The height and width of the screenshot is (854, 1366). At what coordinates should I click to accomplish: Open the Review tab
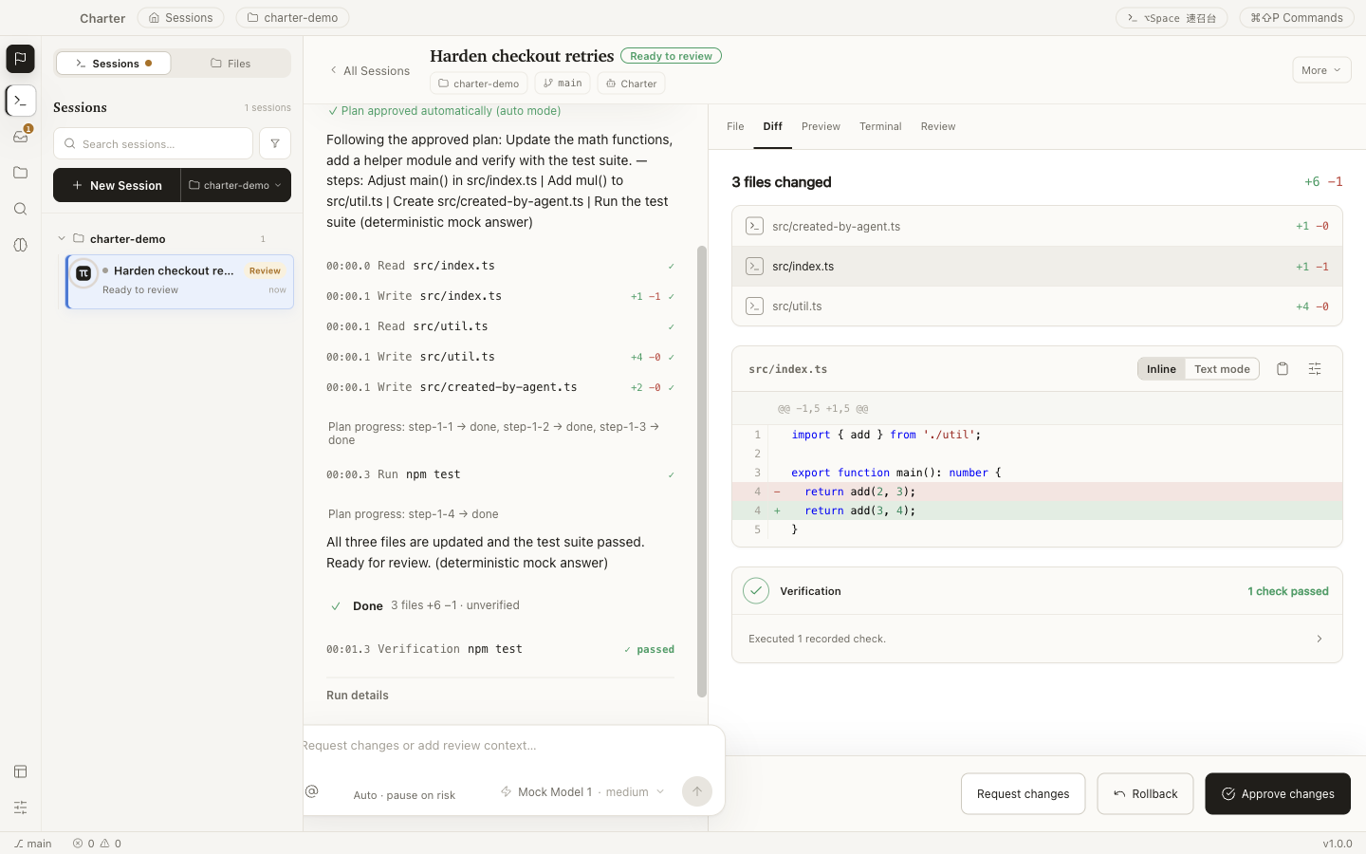pyautogui.click(x=938, y=126)
